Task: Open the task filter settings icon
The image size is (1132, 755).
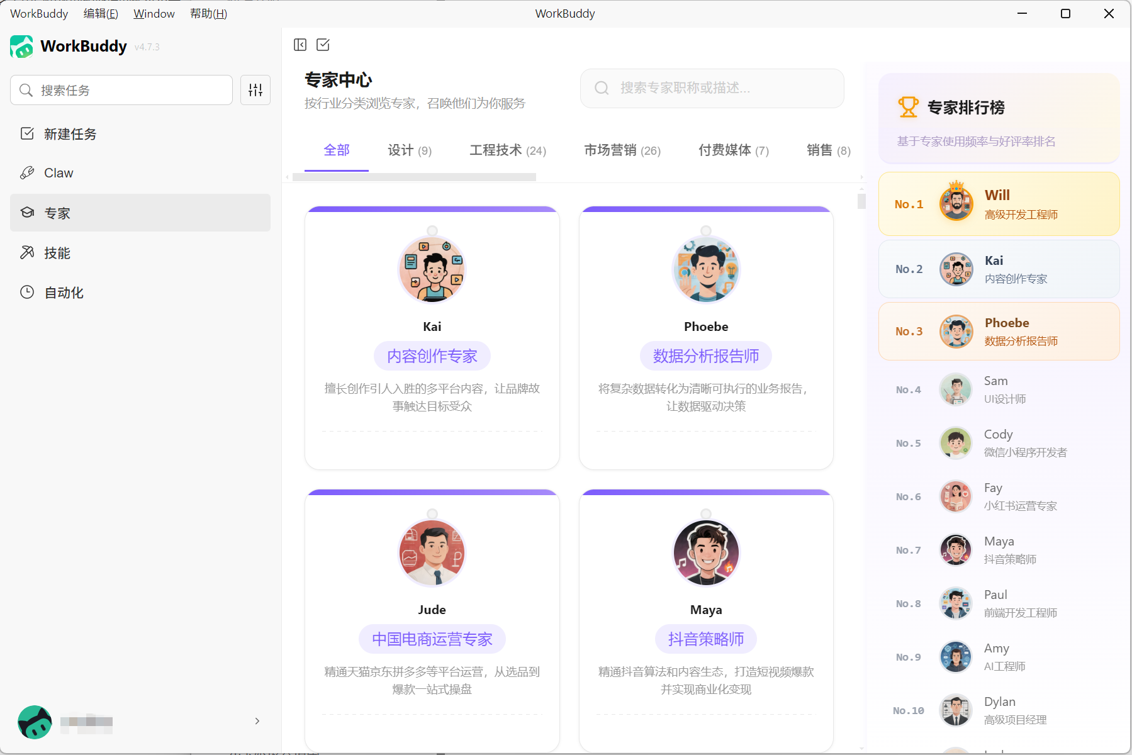Action: point(255,90)
